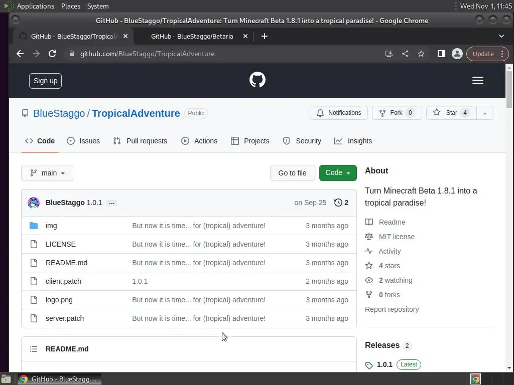Open the BlueStaggo owner link
The width and height of the screenshot is (514, 385).
click(x=59, y=113)
